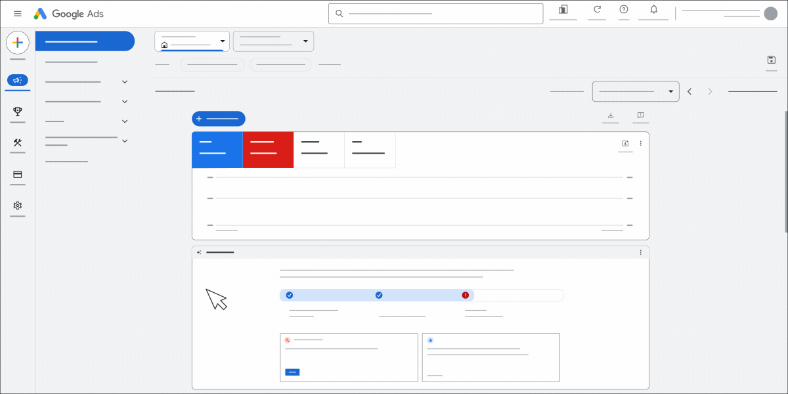Open the Notifications bell
This screenshot has height=394, width=788.
click(653, 9)
